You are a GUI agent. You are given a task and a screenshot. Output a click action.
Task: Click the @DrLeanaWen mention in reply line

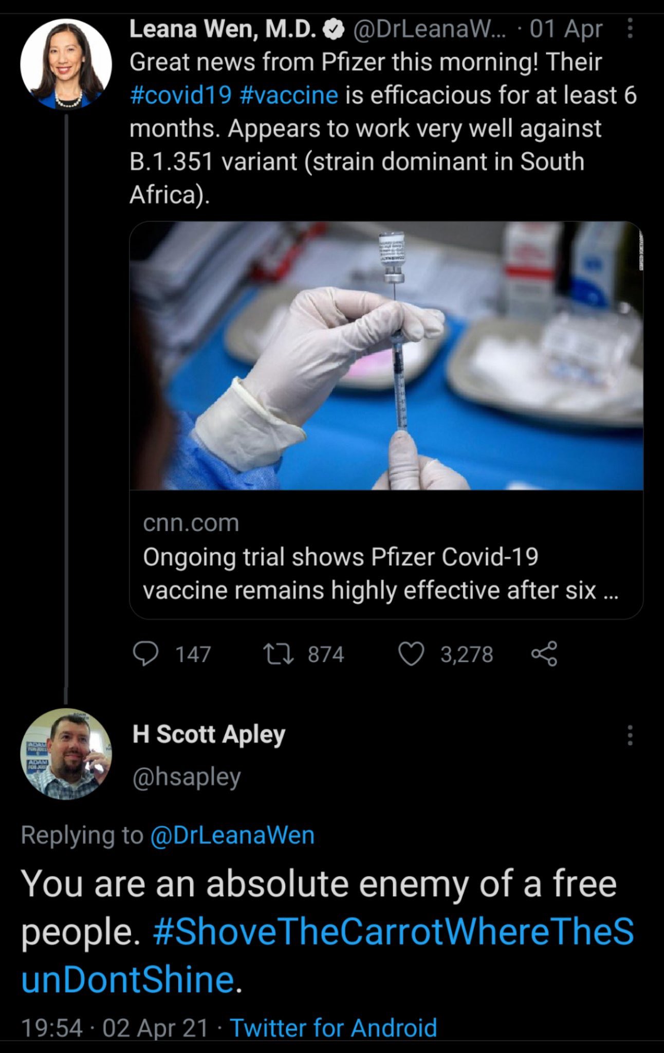tap(232, 835)
